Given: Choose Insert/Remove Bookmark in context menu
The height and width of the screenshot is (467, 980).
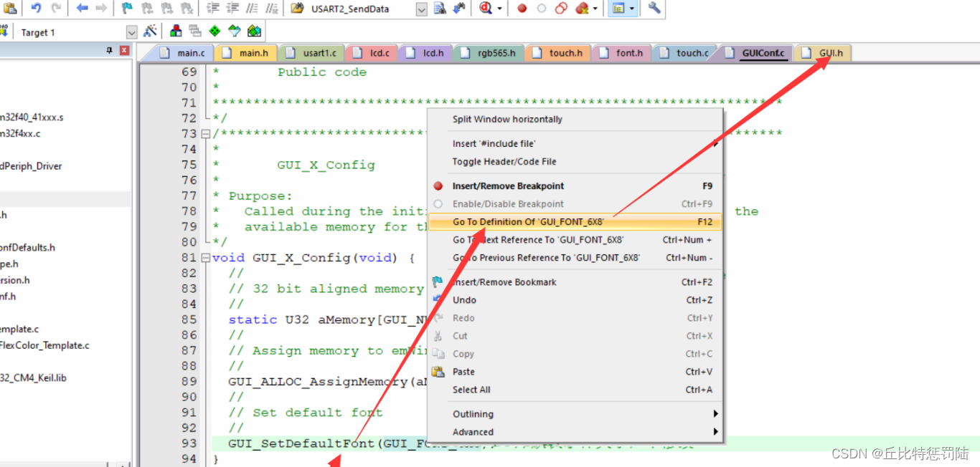Looking at the screenshot, I should (575, 282).
